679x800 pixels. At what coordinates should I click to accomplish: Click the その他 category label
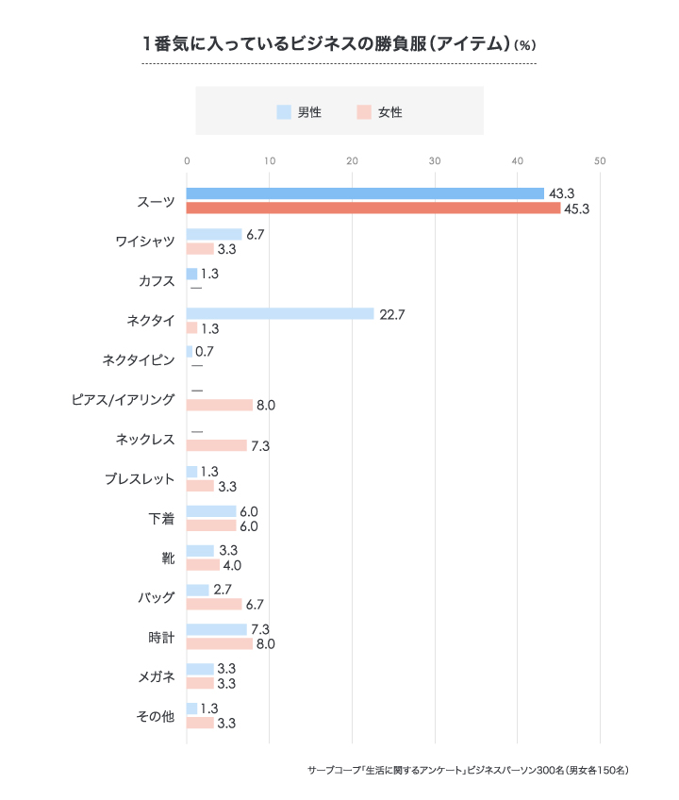coord(155,716)
